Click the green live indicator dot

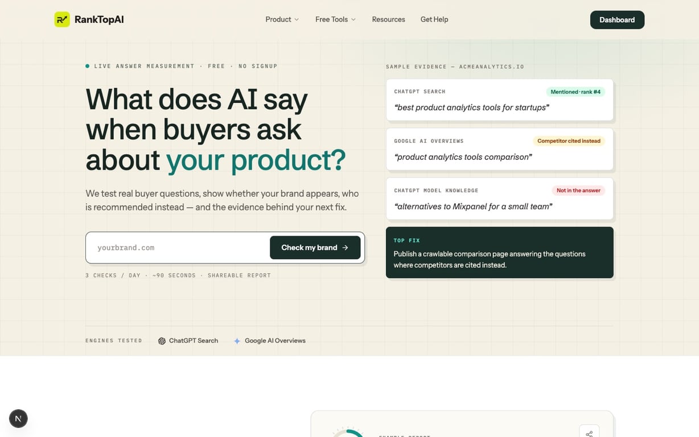87,66
